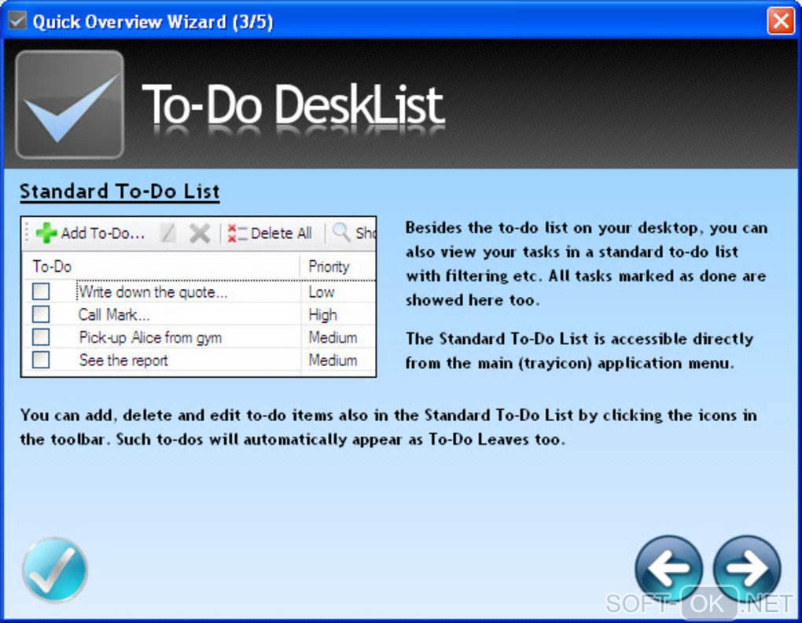Image resolution: width=802 pixels, height=623 pixels.
Task: Click the 'To-Do DeskList' banner title
Action: click(x=293, y=104)
